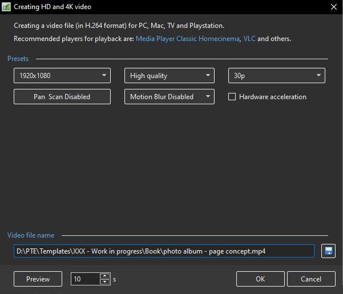The height and width of the screenshot is (294, 343).
Task: Close the Creating HD and 4K video dialog
Action: pyautogui.click(x=334, y=7)
